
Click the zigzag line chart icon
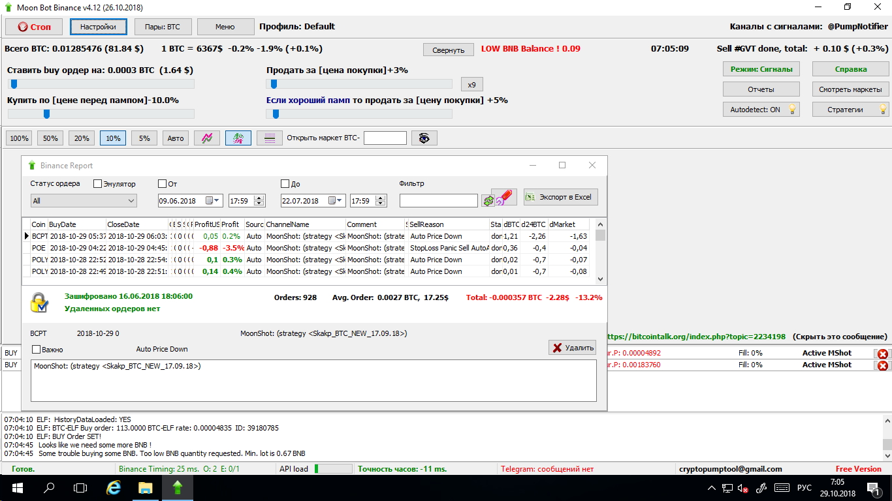[x=207, y=138]
